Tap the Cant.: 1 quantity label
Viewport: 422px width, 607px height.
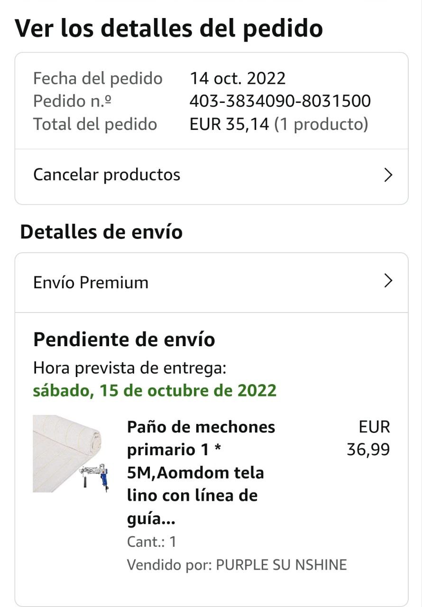(x=152, y=542)
